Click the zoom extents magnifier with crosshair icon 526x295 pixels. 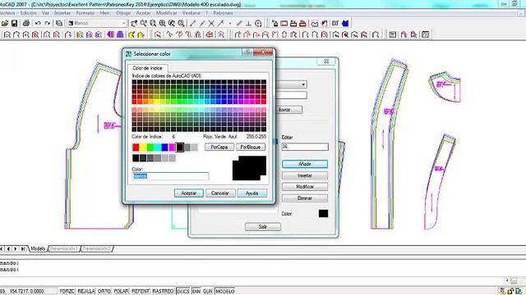[x=163, y=23]
